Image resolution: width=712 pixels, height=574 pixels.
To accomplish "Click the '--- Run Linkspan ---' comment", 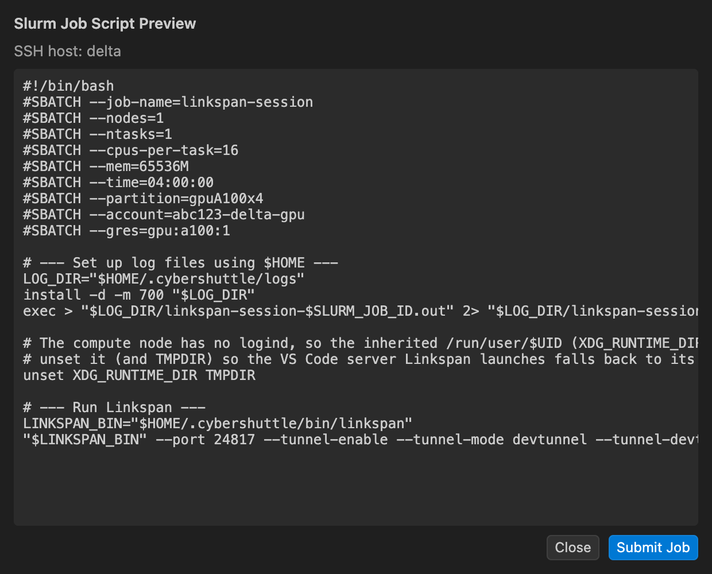I will pyautogui.click(x=114, y=408).
